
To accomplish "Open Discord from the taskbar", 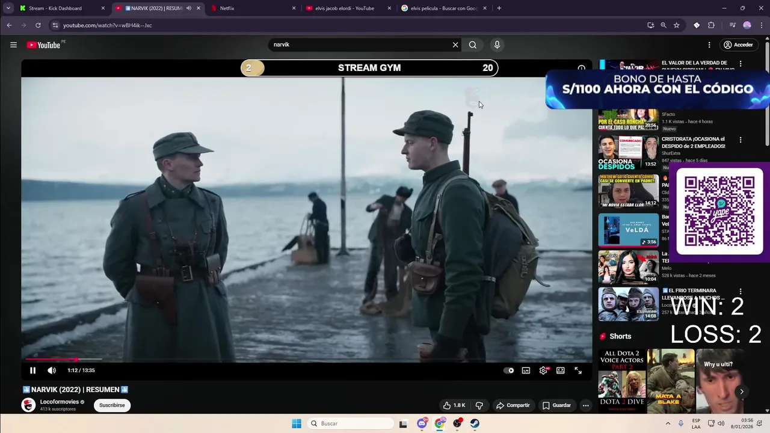I will [422, 423].
